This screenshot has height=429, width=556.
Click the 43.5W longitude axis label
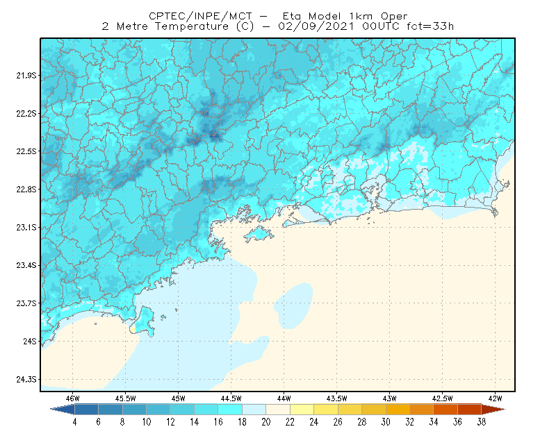click(336, 398)
